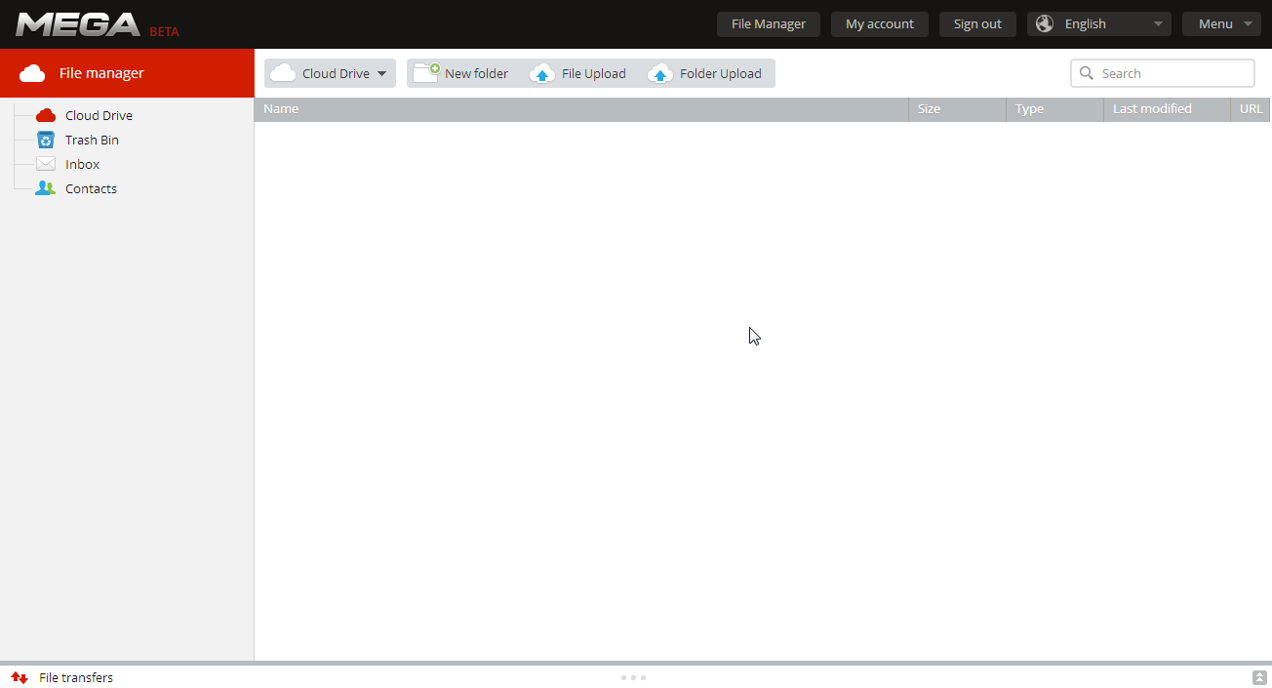1272x688 pixels.
Task: Click the Trash Bin recycle icon
Action: 46,140
